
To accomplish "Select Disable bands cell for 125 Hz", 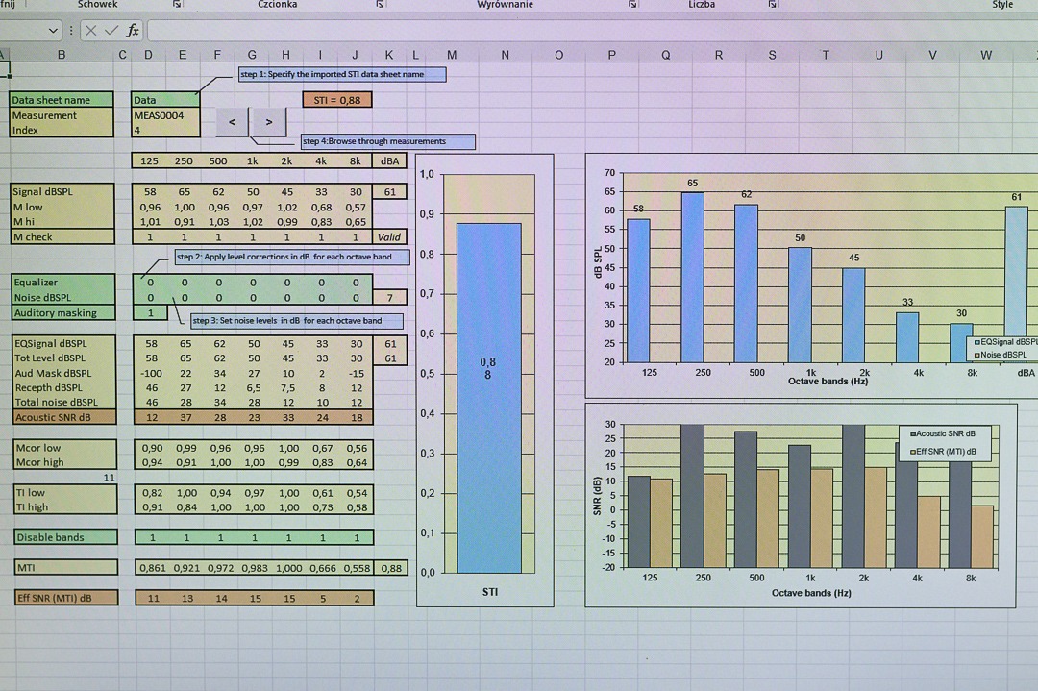I will 151,538.
